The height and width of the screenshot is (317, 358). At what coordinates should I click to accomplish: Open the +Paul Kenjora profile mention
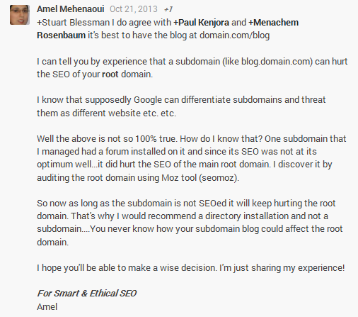pyautogui.click(x=201, y=23)
